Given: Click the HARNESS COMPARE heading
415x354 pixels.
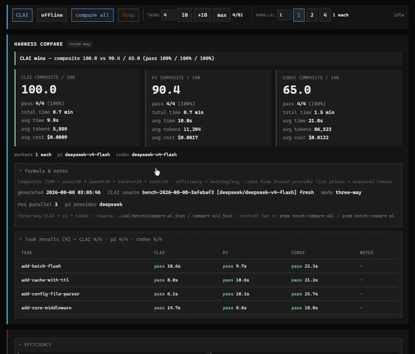Looking at the screenshot, I should [38, 44].
